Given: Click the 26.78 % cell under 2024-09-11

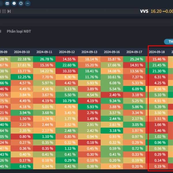Looking at the screenshot, I should point(44,59).
